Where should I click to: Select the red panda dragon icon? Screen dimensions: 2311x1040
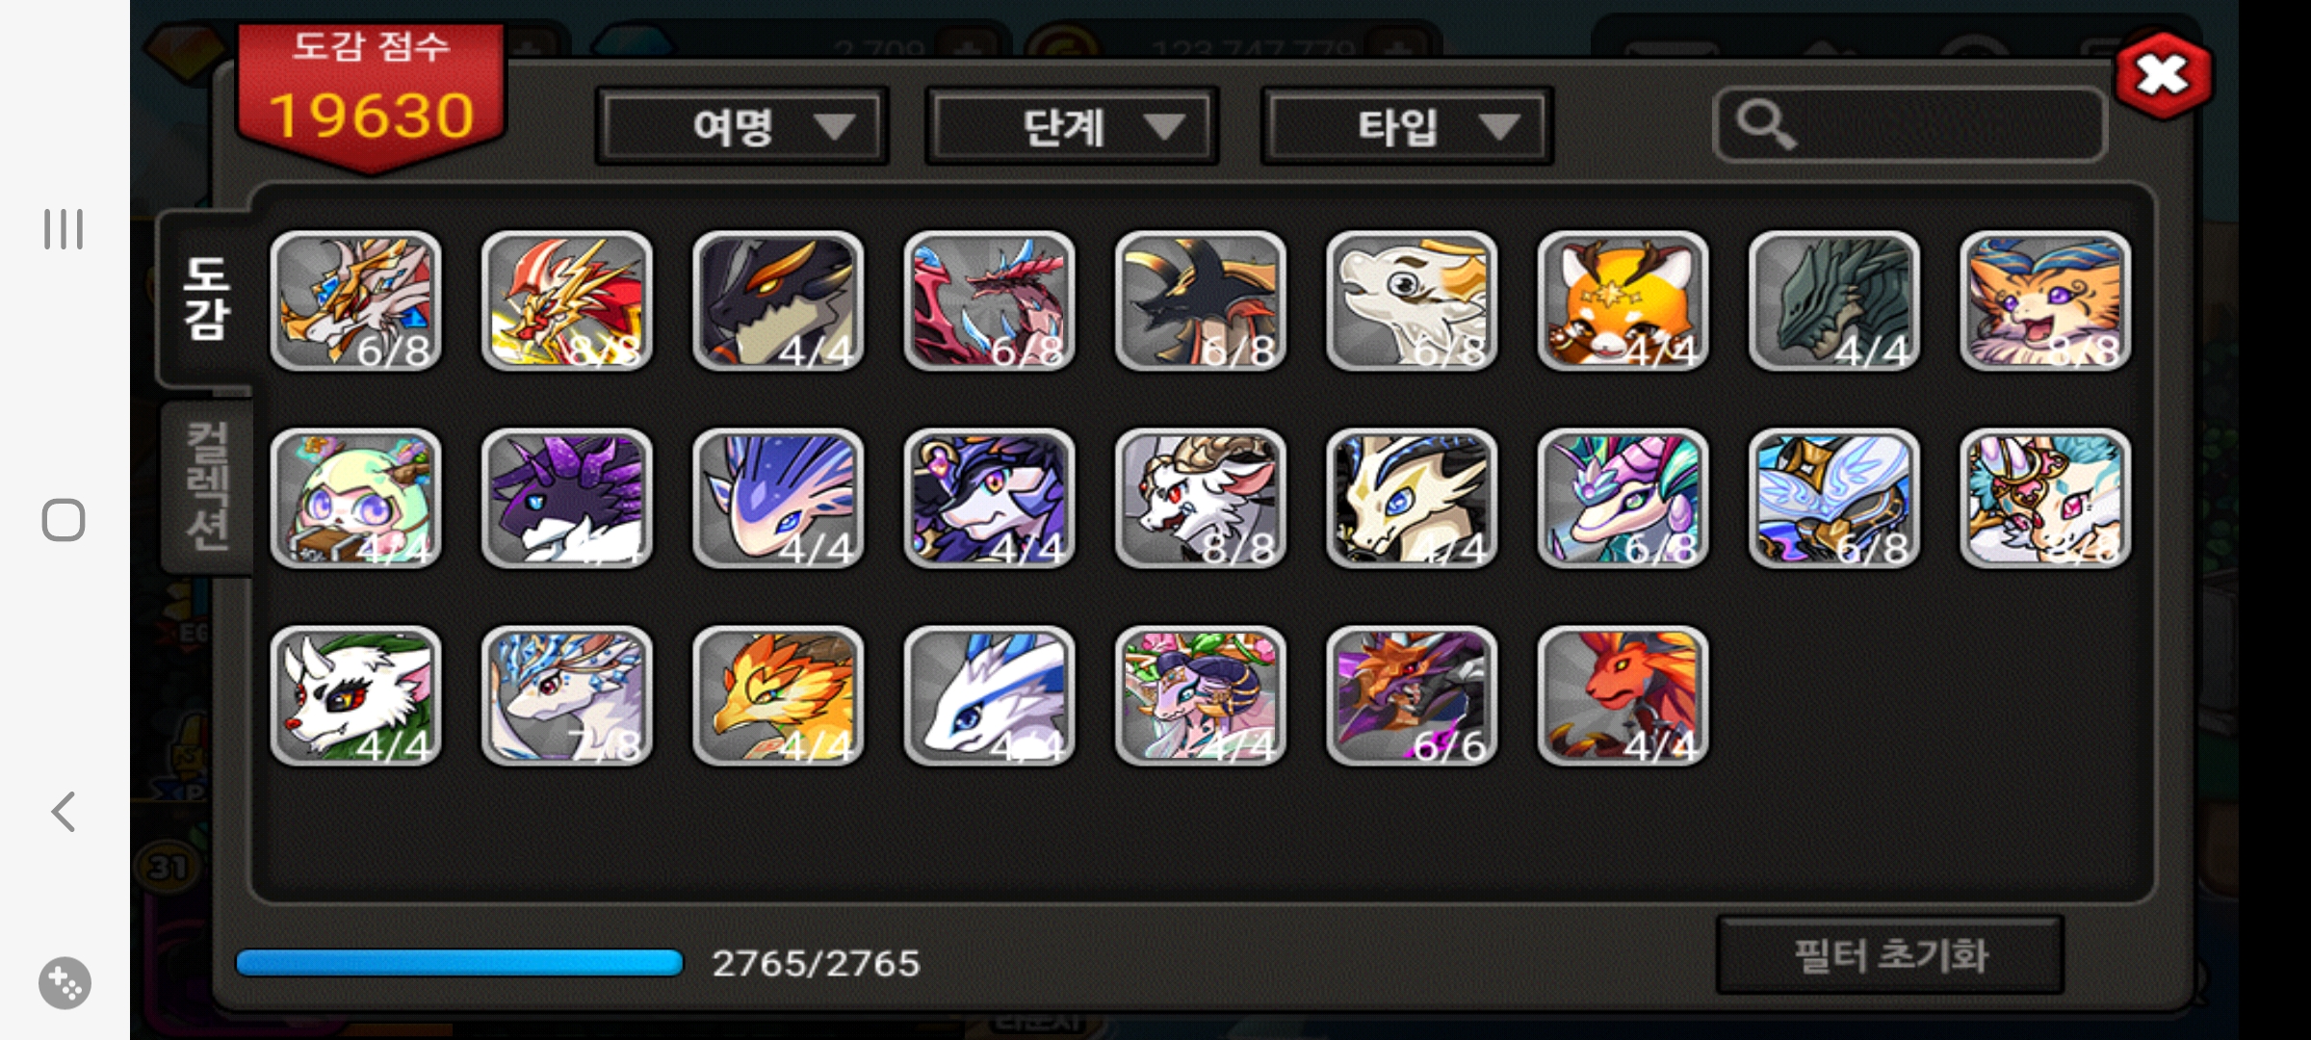pyautogui.click(x=1623, y=300)
